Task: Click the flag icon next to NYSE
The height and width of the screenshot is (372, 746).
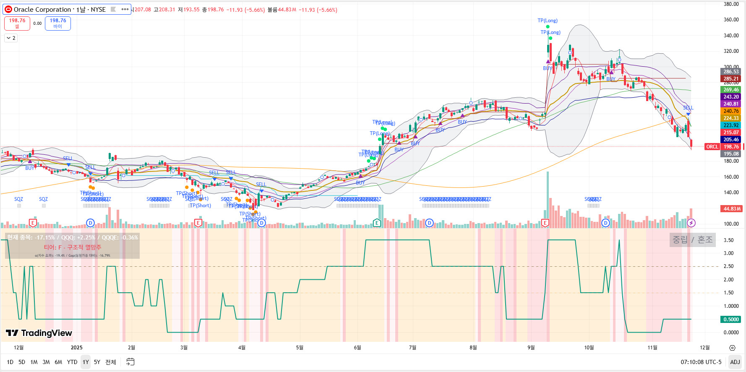Action: click(113, 9)
